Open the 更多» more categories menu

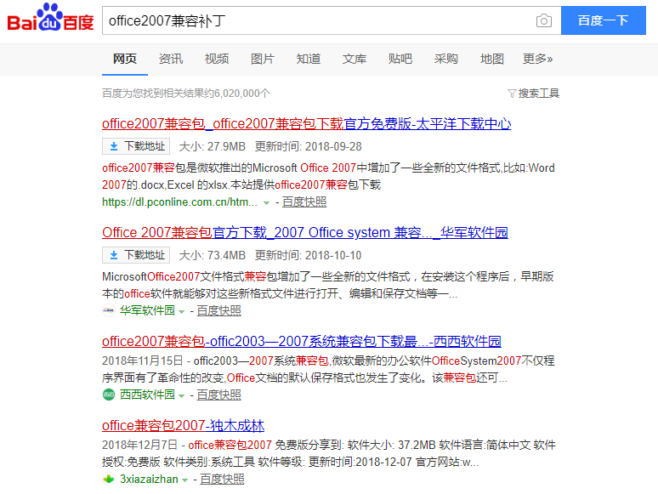click(537, 59)
